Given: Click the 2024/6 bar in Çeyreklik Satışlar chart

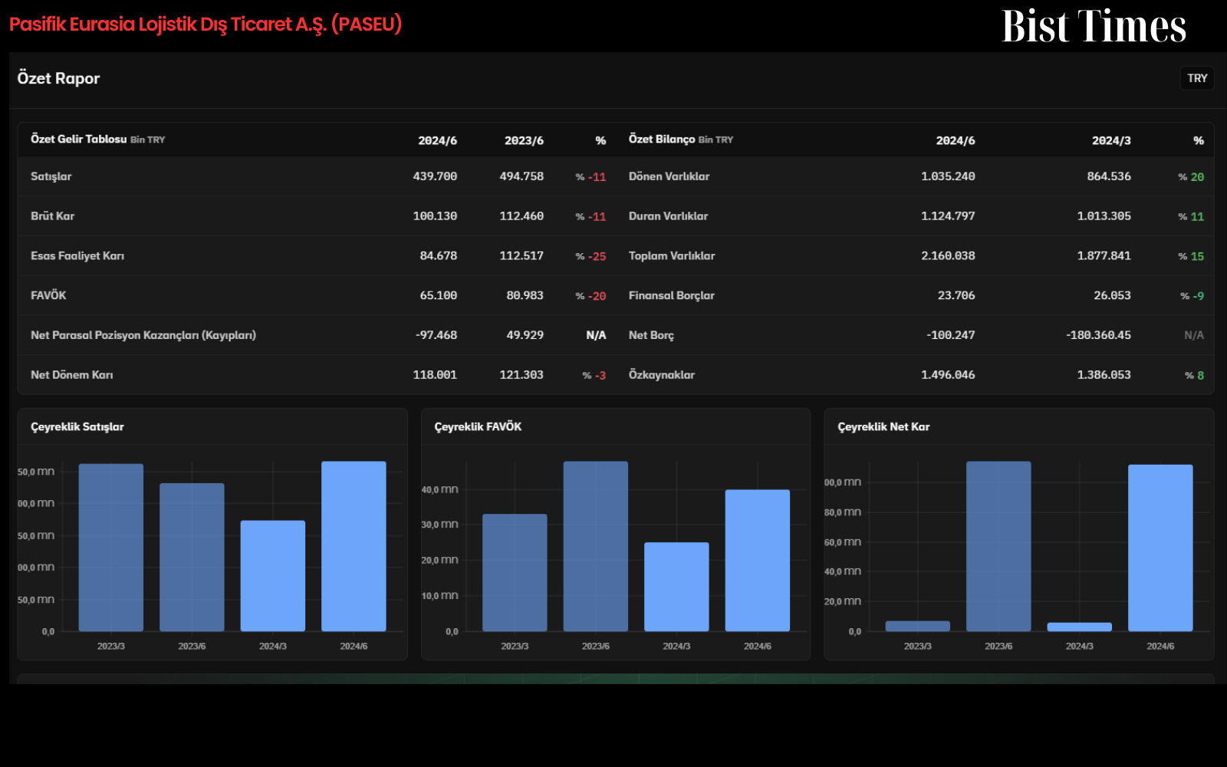Looking at the screenshot, I should point(354,546).
